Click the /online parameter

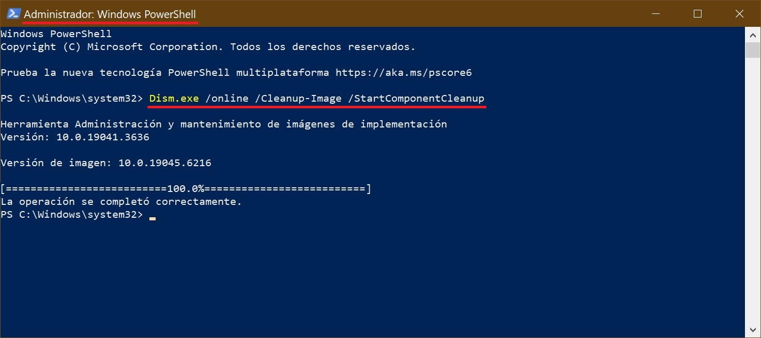pyautogui.click(x=227, y=99)
